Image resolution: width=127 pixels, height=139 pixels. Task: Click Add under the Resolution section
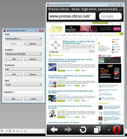(14, 59)
